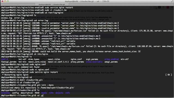Click the 'mkdir cloudscribe.git' command
The width and height of the screenshot is (174, 98).
(31, 80)
